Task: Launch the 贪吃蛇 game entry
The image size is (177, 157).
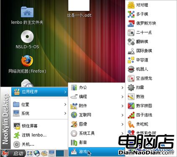Action: (x=151, y=124)
